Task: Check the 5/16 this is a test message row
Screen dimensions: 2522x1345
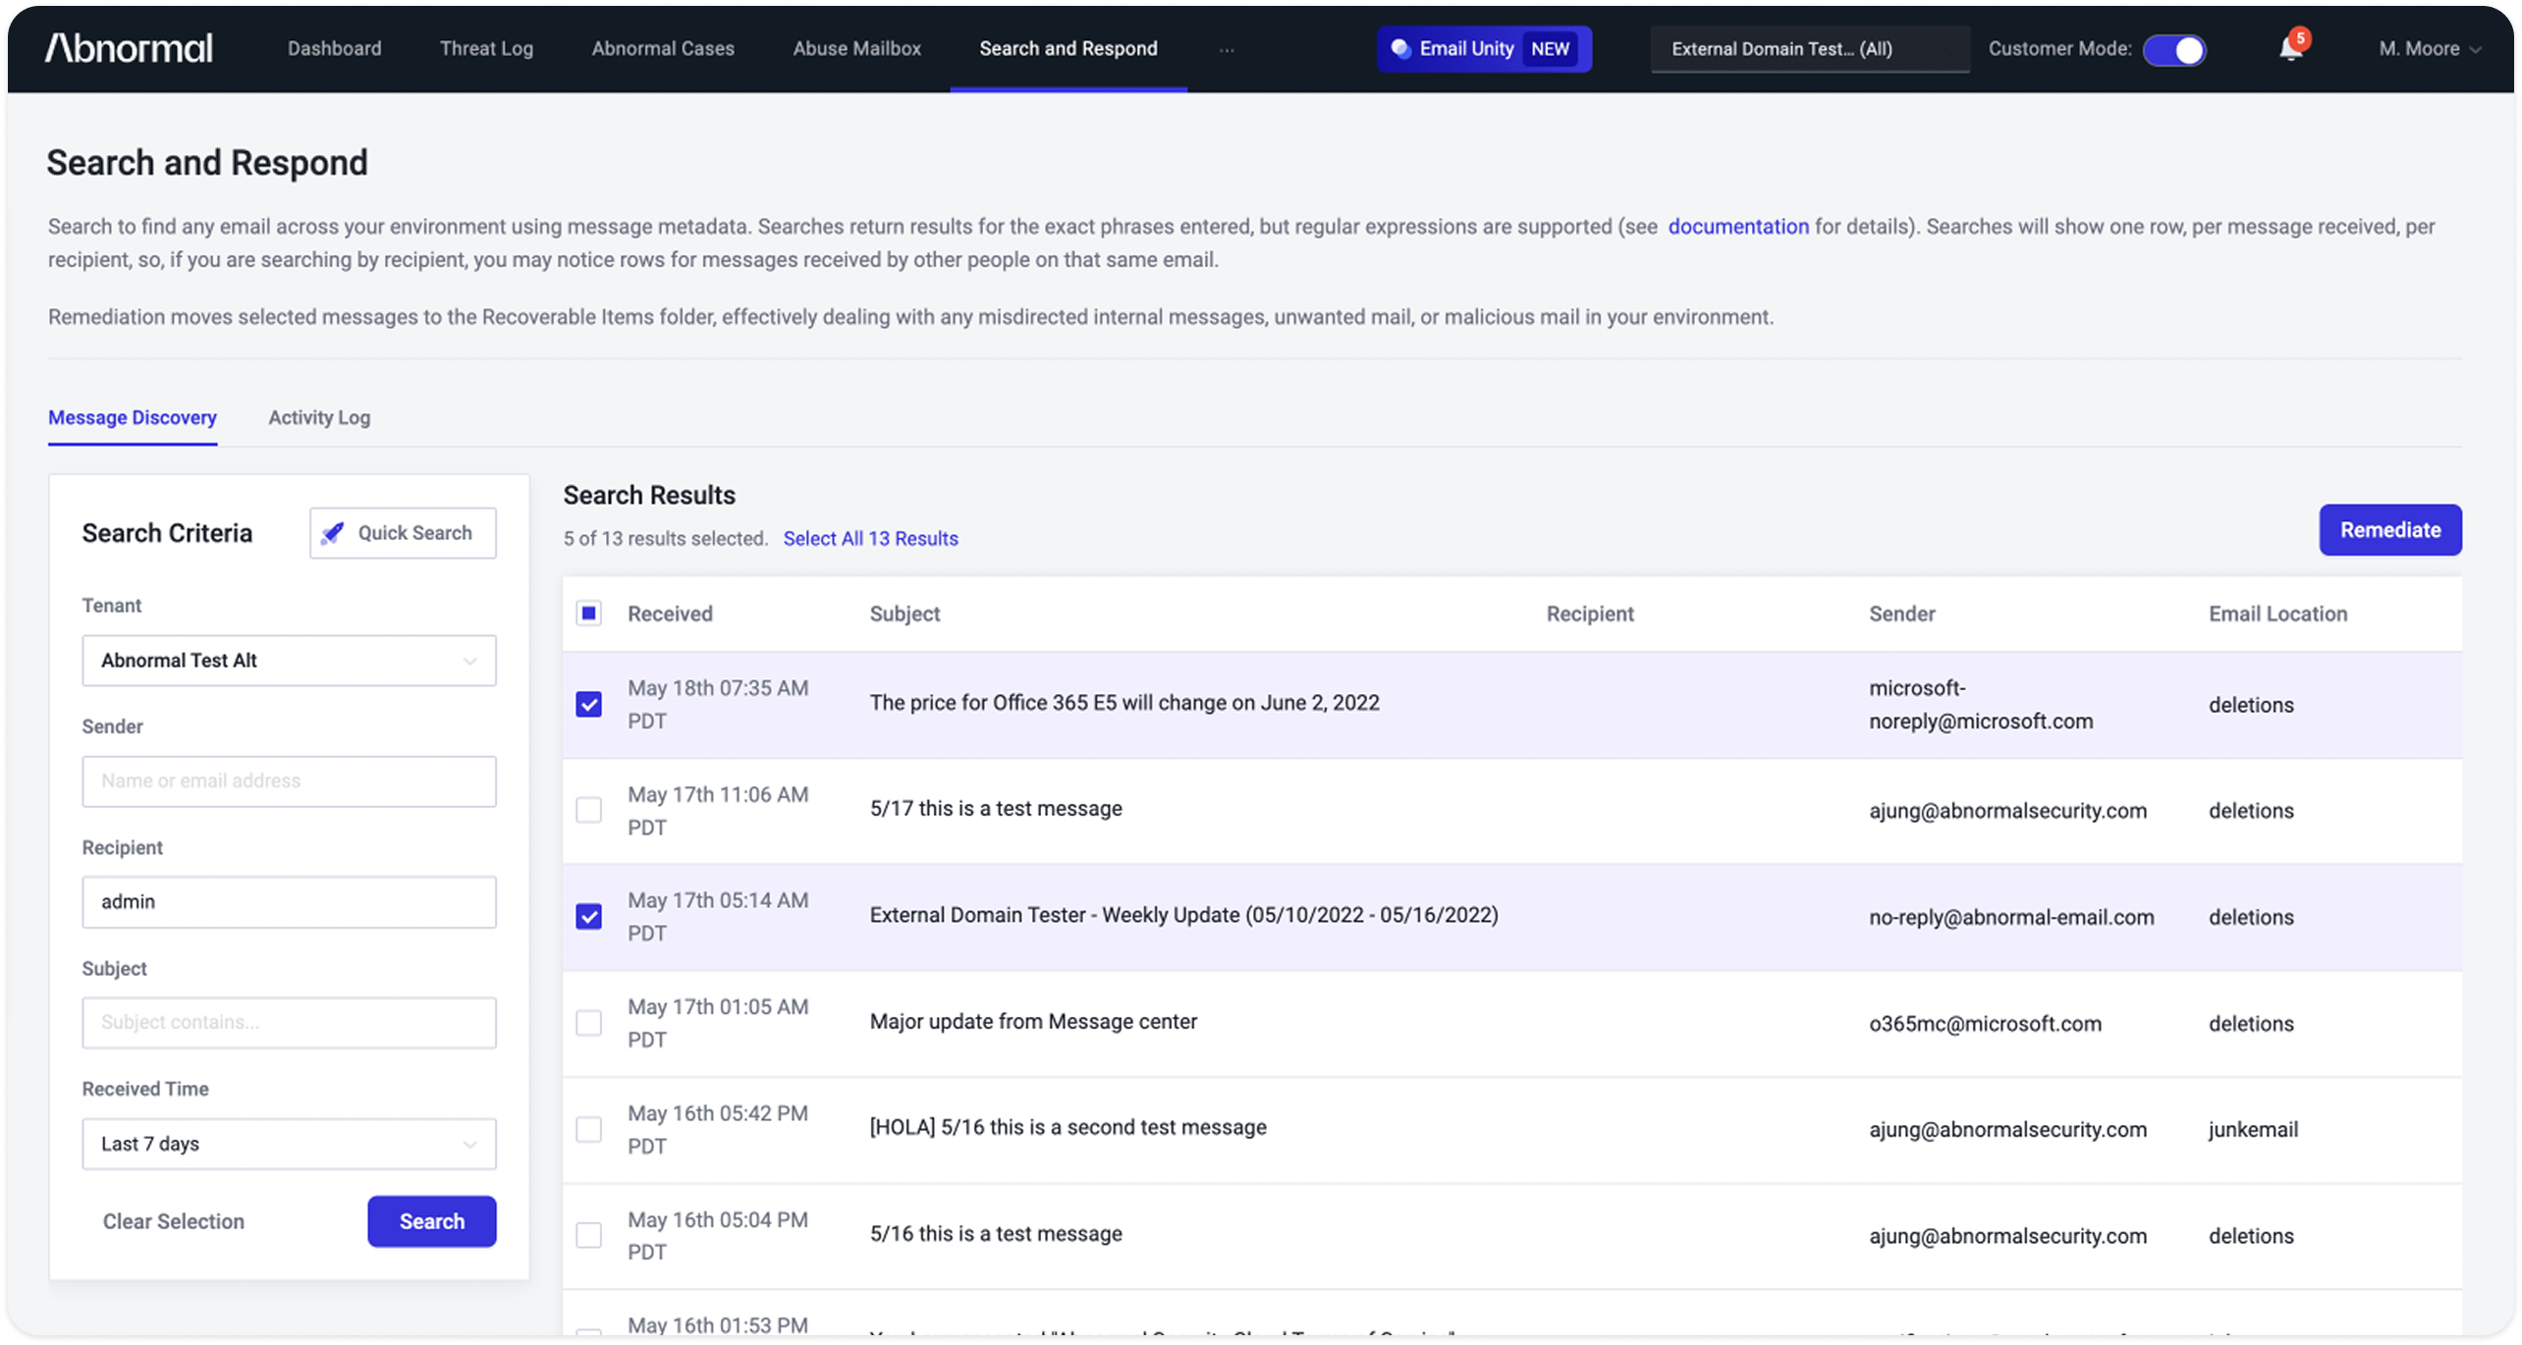Action: (588, 1235)
